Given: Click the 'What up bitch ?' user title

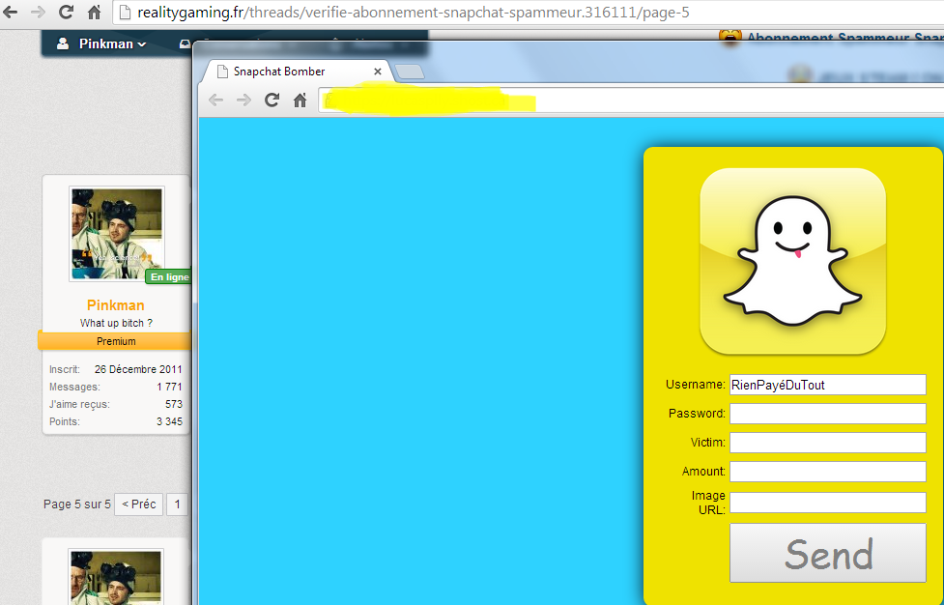Looking at the screenshot, I should 116,323.
